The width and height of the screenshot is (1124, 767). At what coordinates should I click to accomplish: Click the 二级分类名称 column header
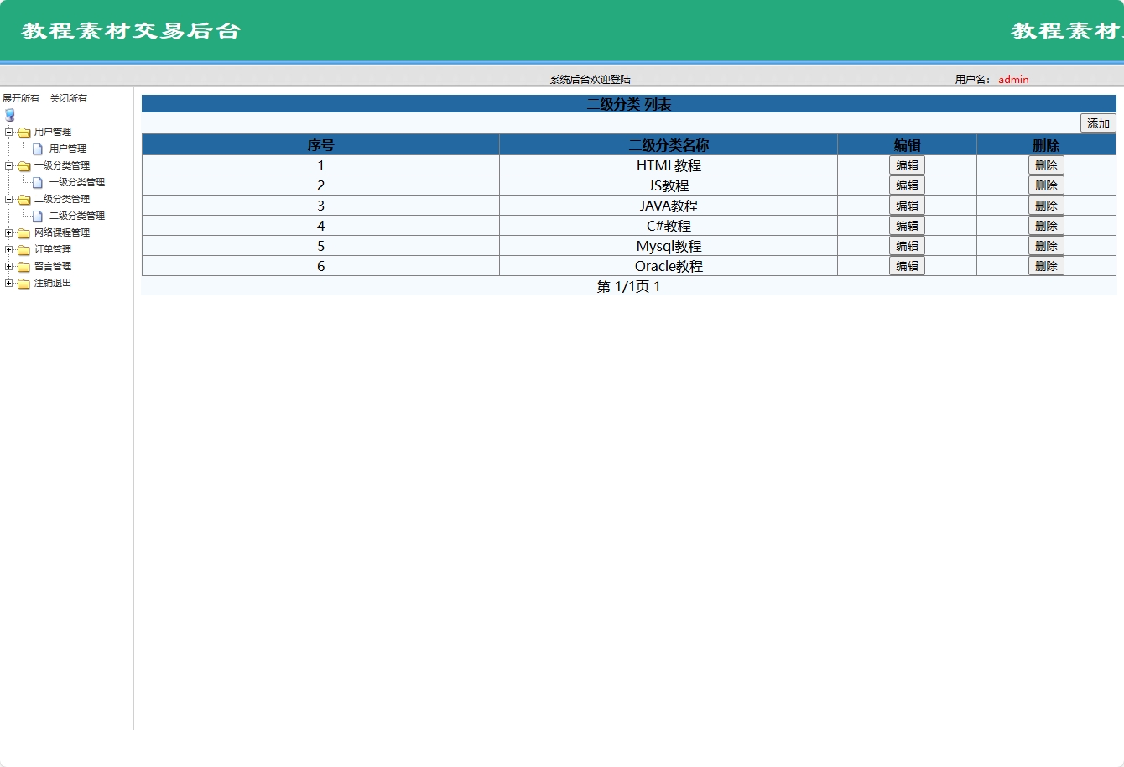pos(669,145)
